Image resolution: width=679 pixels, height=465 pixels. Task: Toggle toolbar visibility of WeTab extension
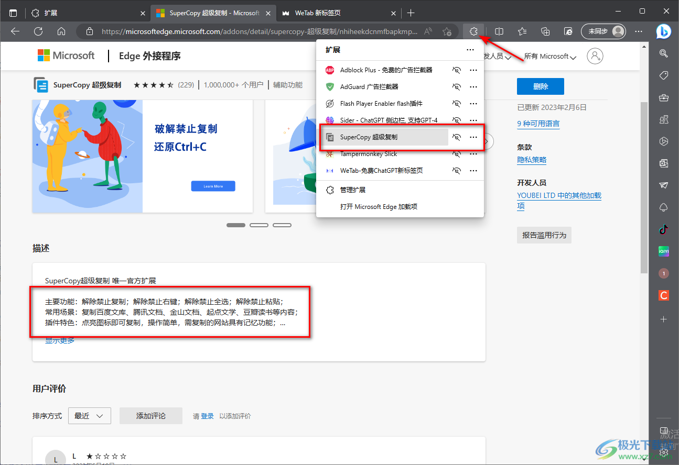[457, 171]
